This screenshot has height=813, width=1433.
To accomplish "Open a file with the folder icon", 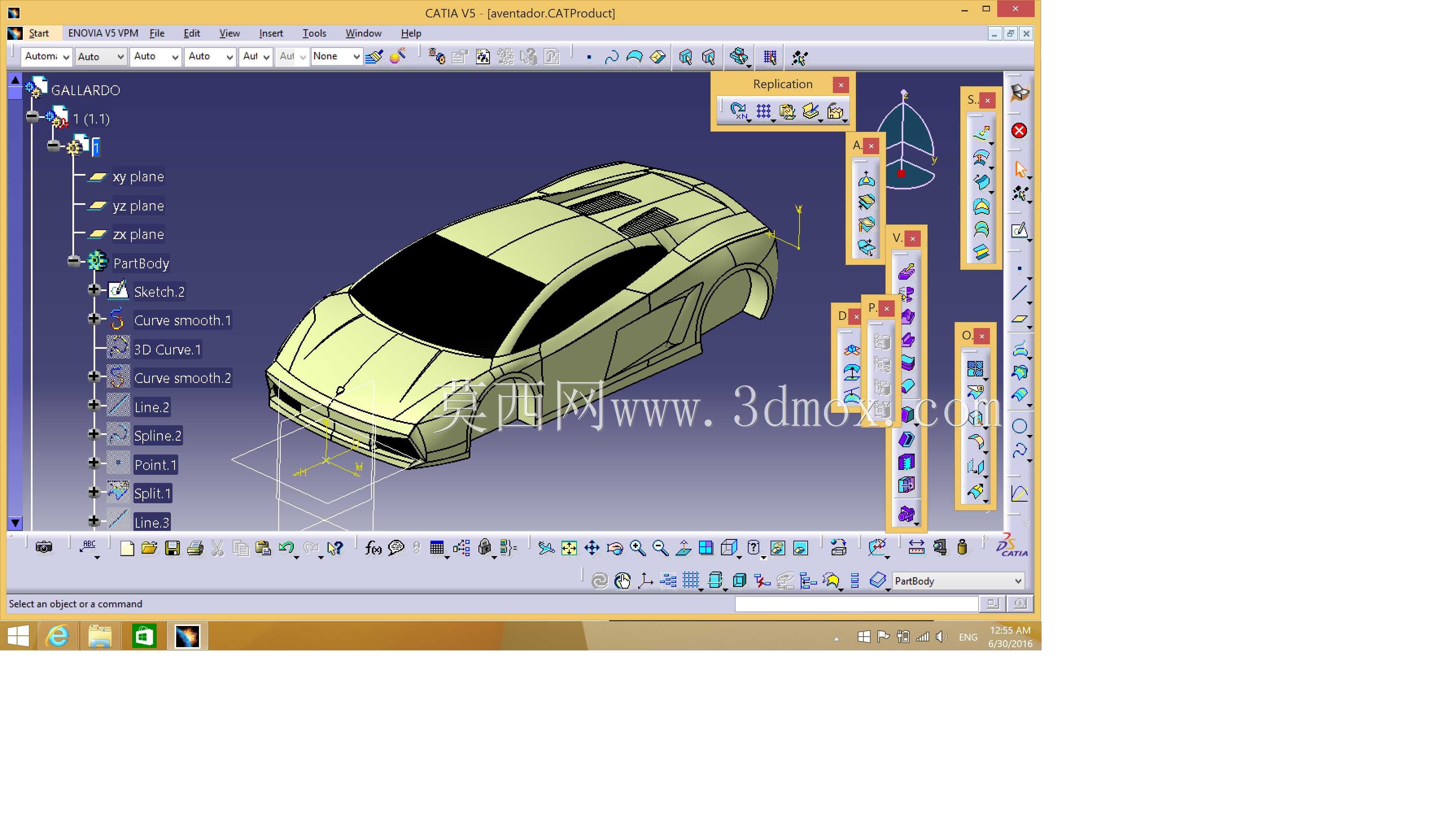I will (x=149, y=548).
